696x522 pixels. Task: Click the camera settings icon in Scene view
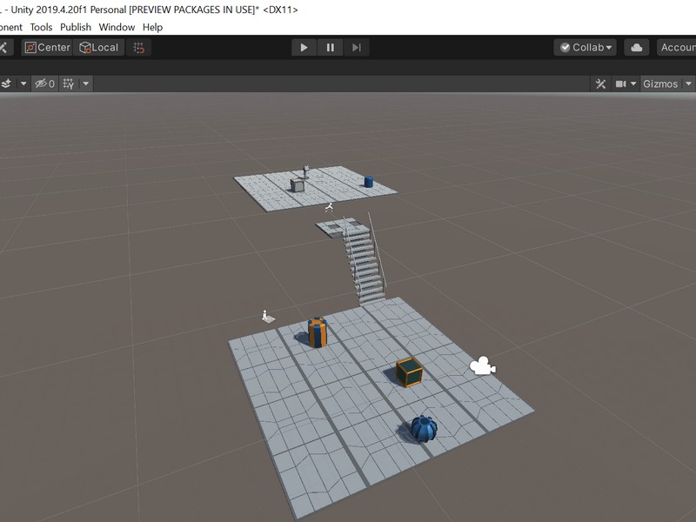(619, 84)
